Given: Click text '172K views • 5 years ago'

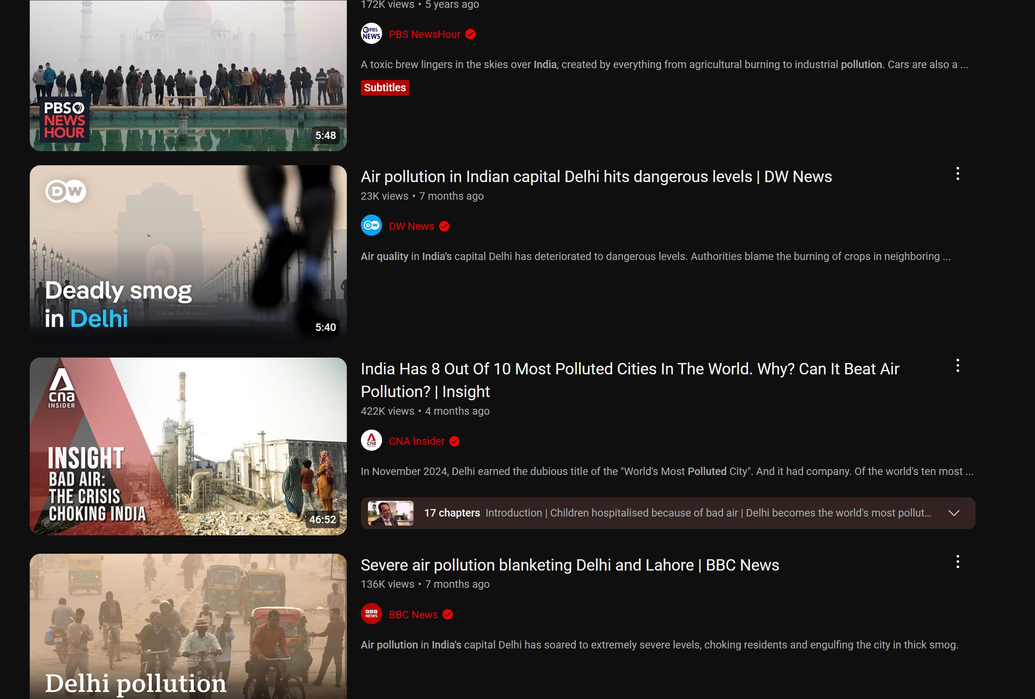Looking at the screenshot, I should (x=420, y=4).
